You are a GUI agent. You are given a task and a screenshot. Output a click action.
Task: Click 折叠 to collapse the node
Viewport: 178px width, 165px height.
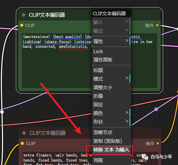coord(111,96)
